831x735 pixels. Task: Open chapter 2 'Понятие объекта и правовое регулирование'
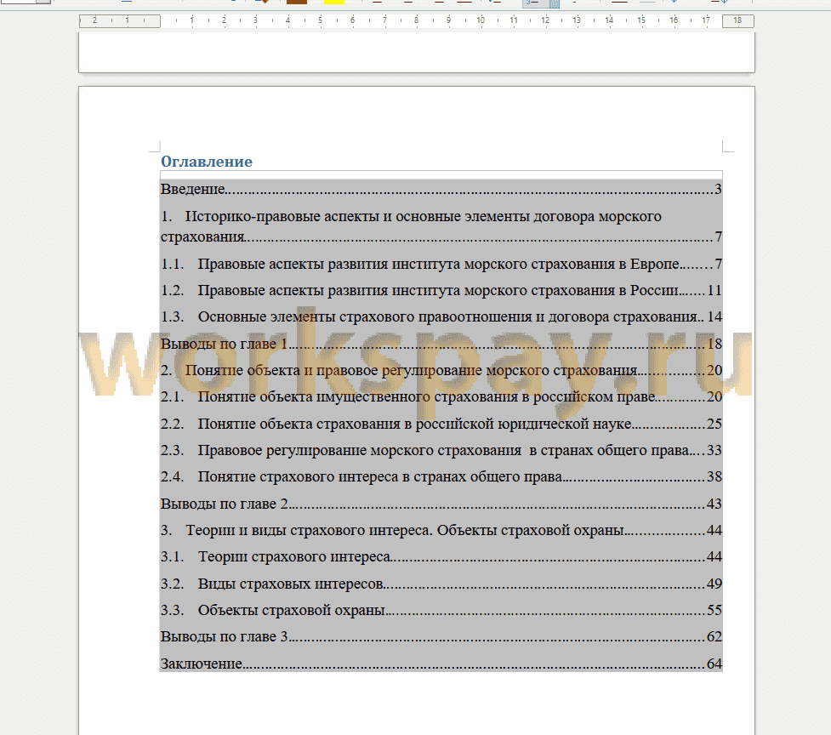[x=441, y=370]
